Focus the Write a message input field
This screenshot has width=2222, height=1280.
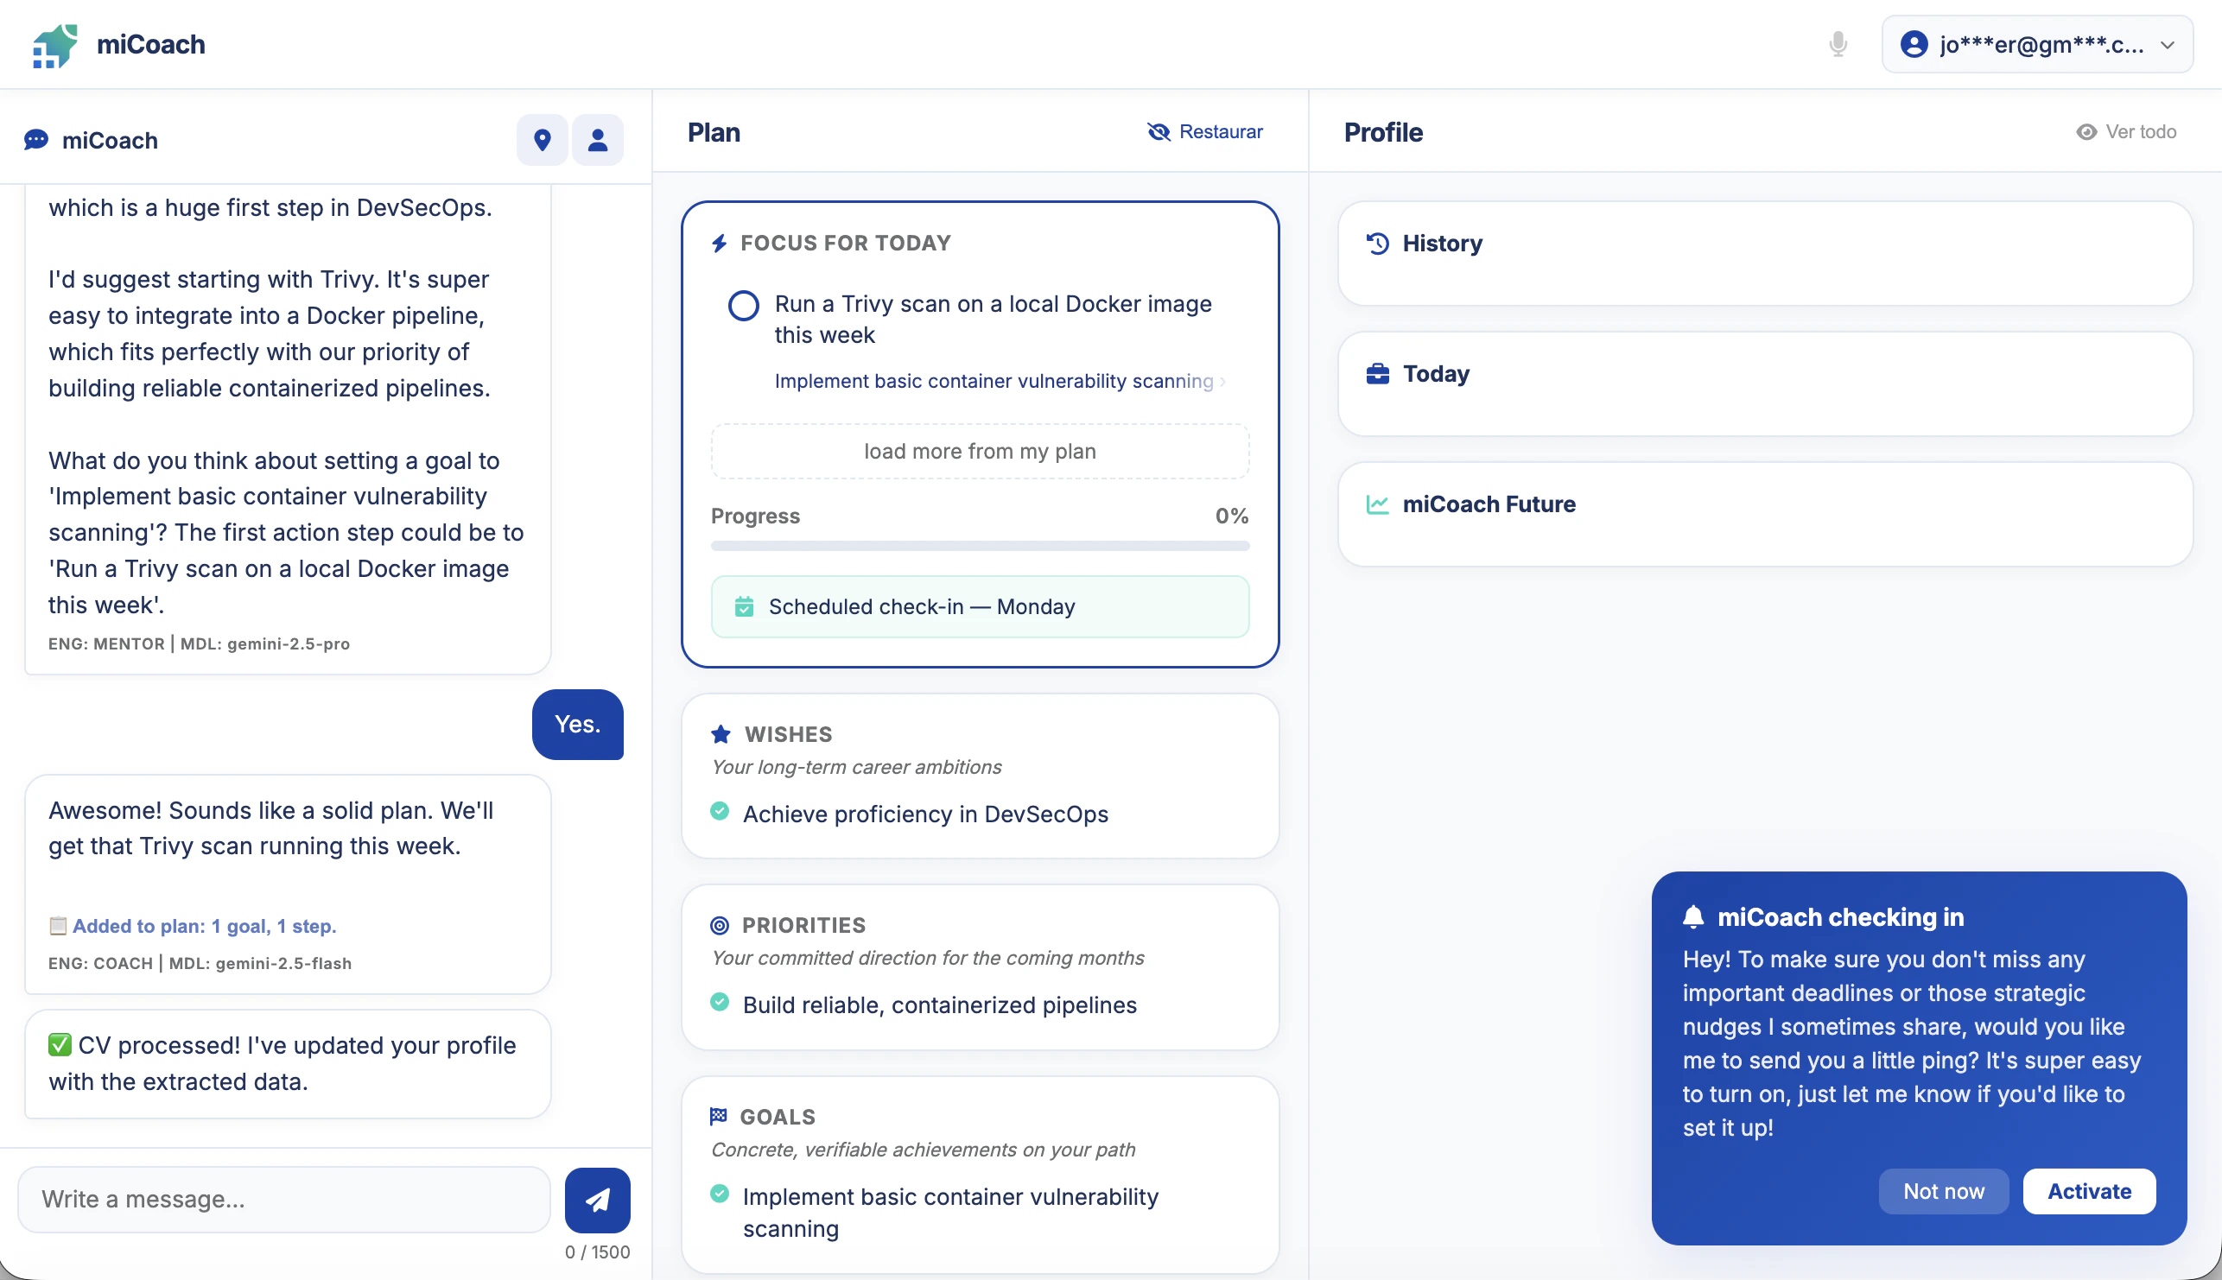(283, 1199)
